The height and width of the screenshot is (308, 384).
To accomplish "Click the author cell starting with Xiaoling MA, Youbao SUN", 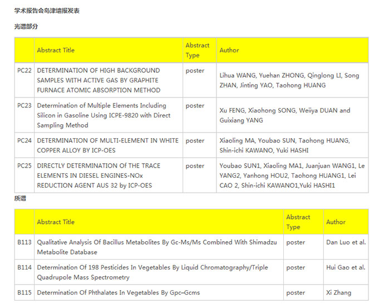I will click(x=285, y=145).
